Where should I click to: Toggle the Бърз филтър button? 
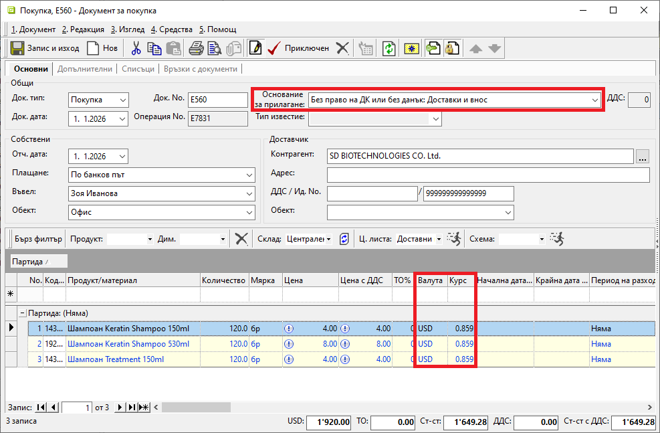pos(38,239)
